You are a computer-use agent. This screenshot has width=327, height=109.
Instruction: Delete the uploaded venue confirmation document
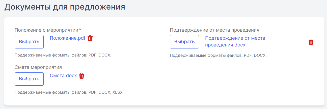(x=311, y=42)
